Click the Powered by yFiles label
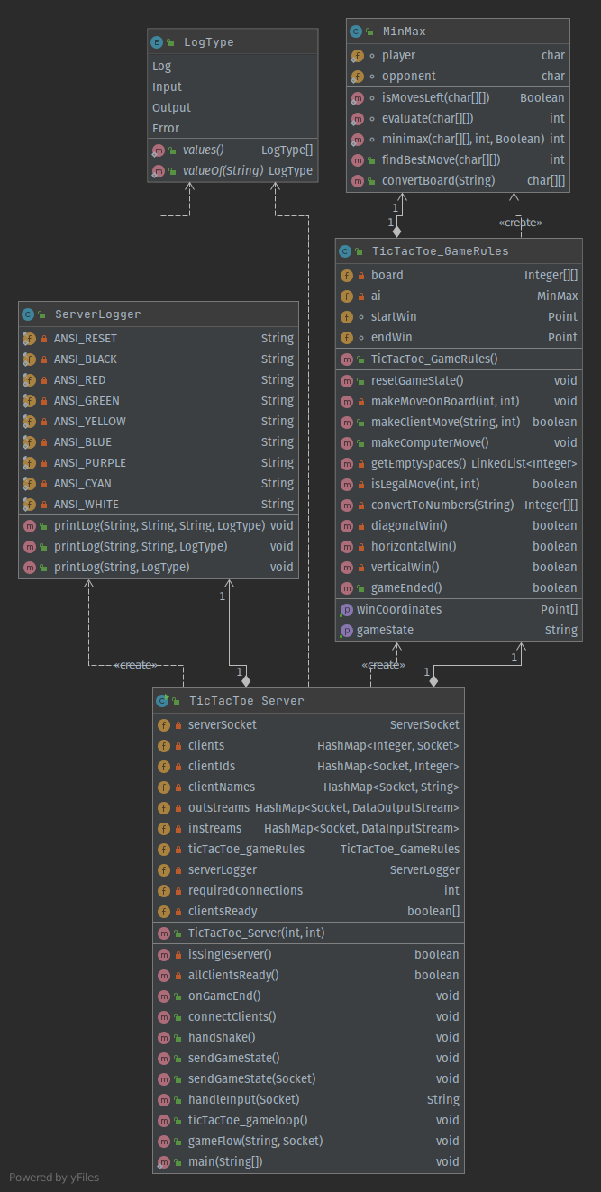 [54, 1177]
